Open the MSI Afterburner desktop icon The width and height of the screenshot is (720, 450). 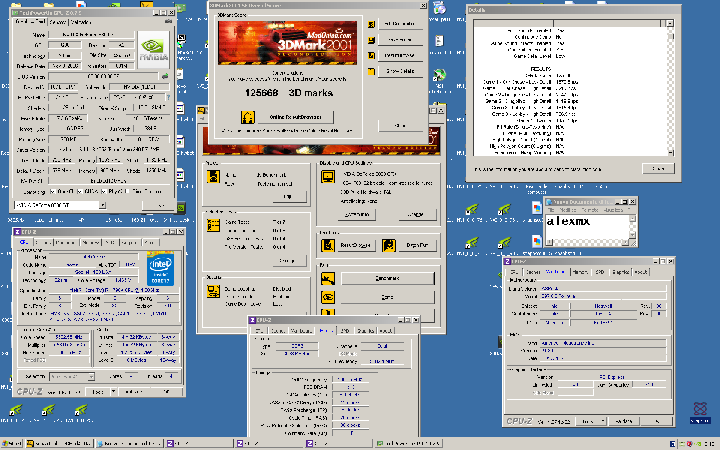pyautogui.click(x=439, y=81)
